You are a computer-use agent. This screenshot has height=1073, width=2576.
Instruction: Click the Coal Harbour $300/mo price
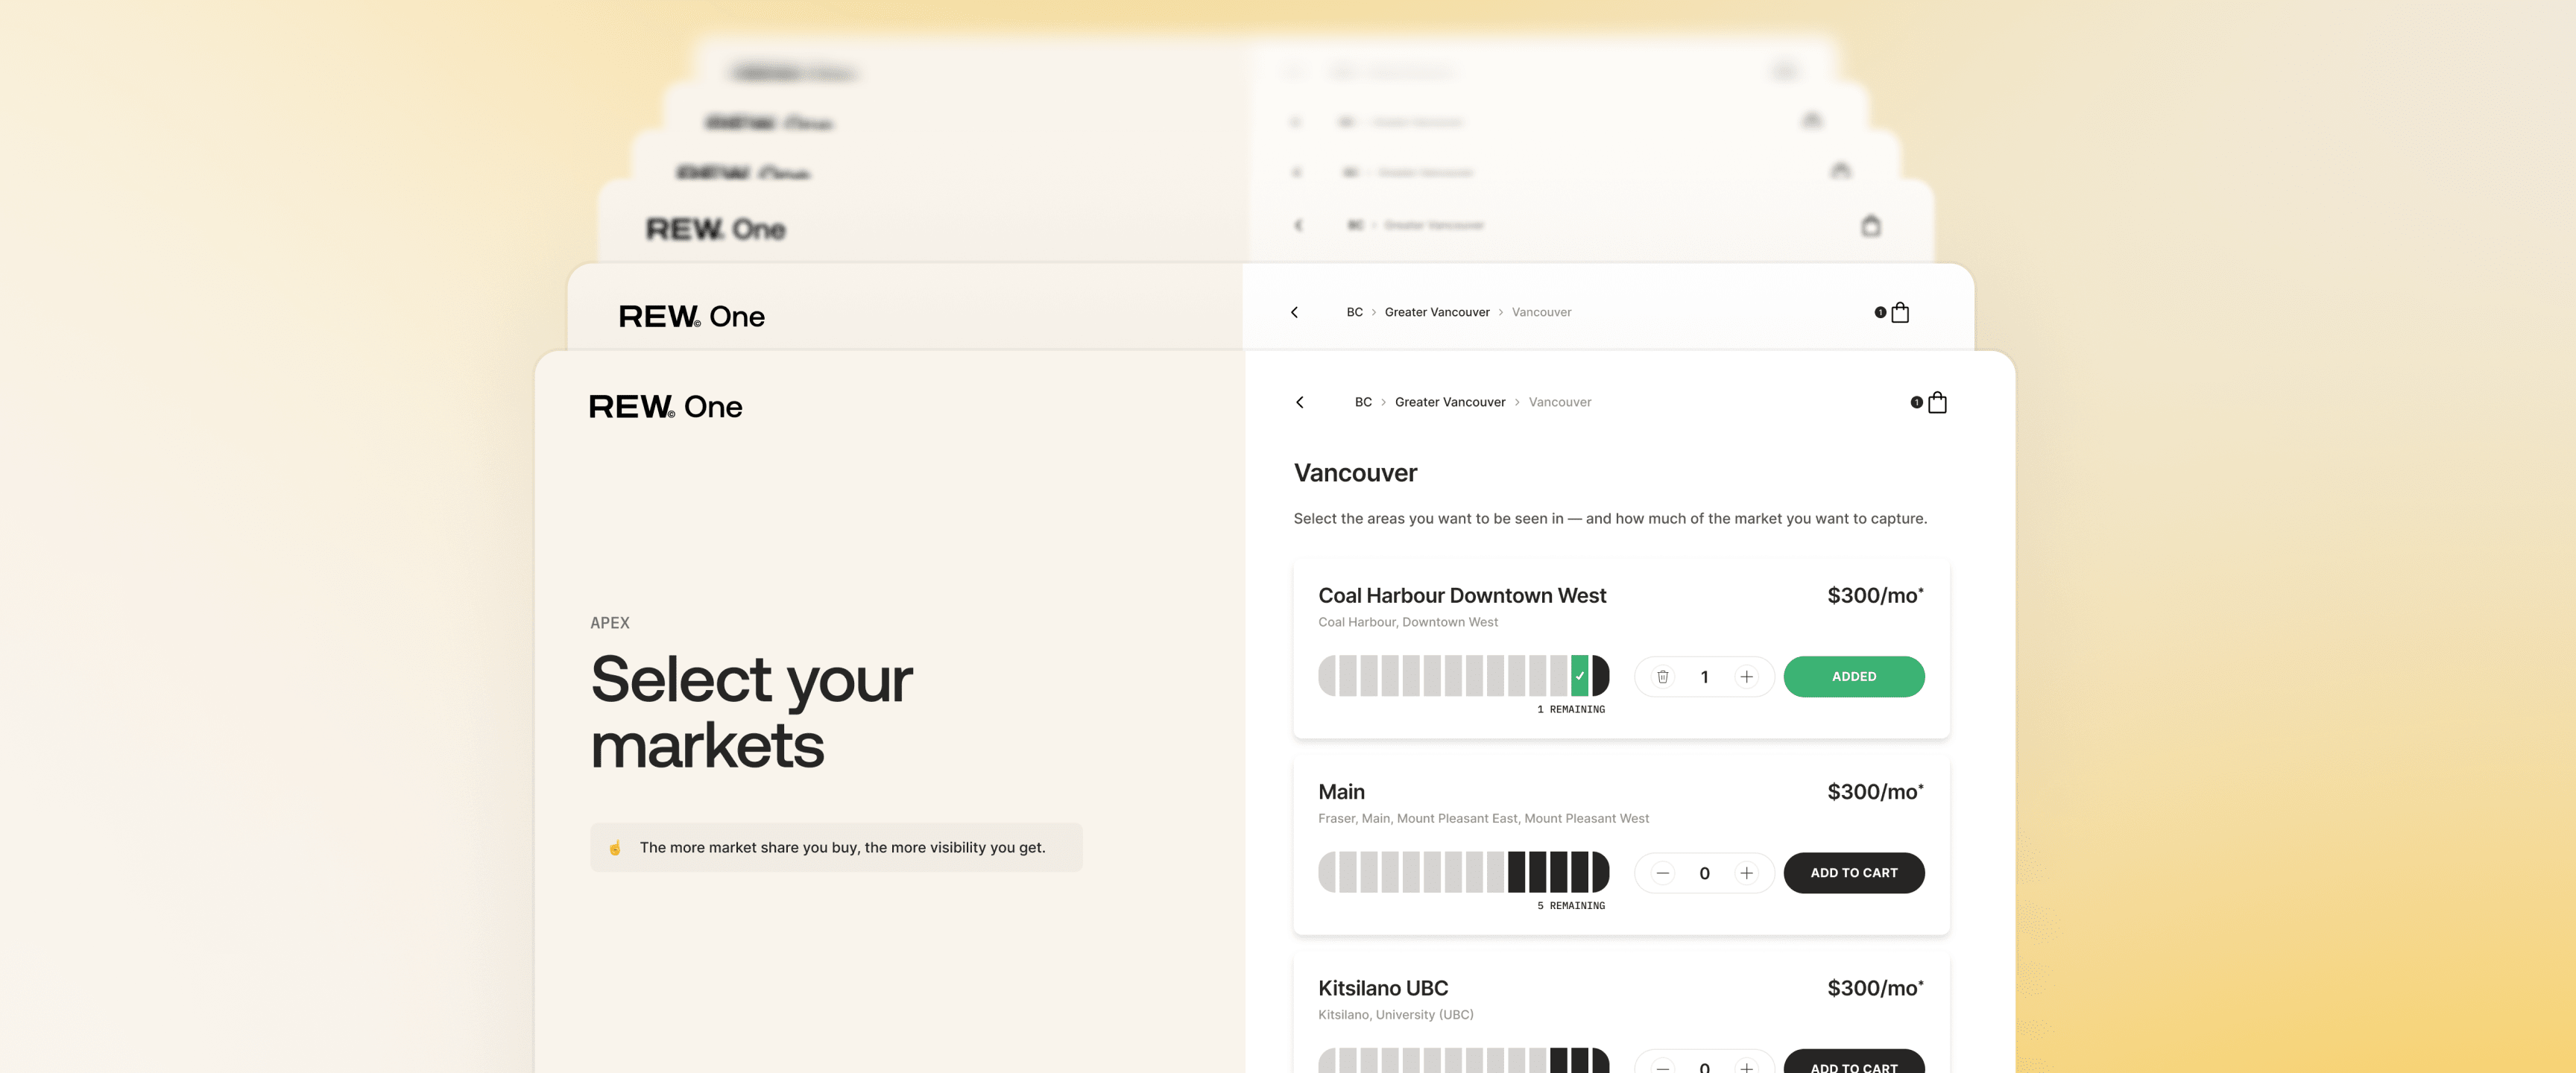[x=1875, y=595]
